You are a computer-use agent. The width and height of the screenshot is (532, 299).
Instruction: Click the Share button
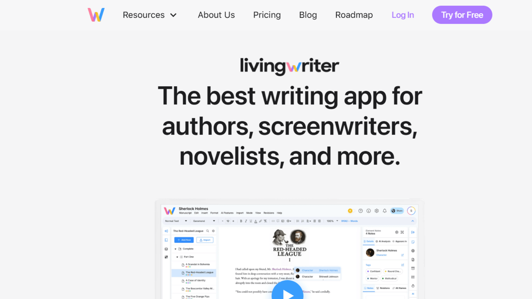397,211
